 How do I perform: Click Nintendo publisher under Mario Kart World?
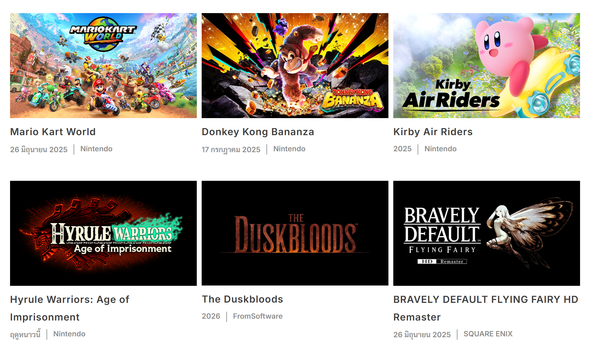coord(96,149)
